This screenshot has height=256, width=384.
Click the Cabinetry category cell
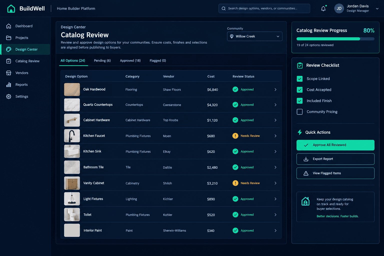[x=132, y=183]
